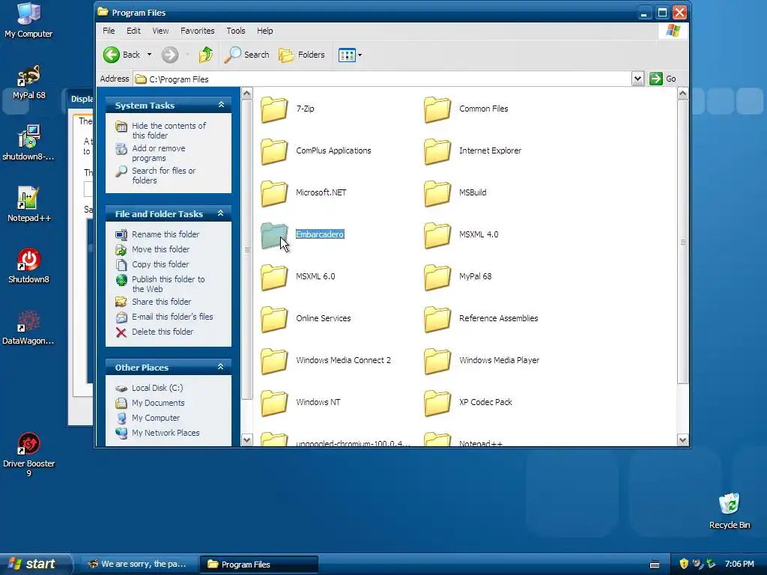Select the Microsoft.NET folder icon
This screenshot has width=767, height=575.
click(274, 193)
